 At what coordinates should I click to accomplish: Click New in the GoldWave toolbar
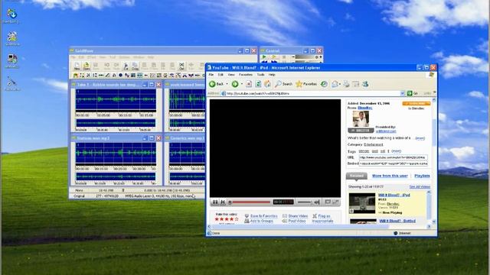coord(77,66)
